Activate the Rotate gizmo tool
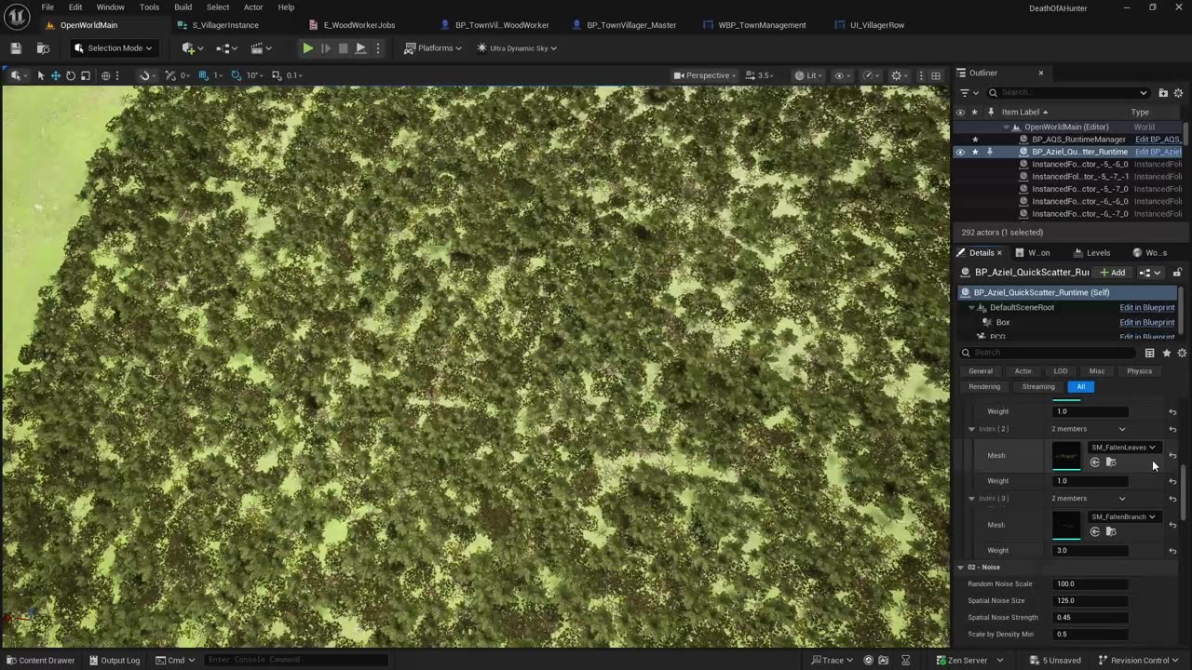Viewport: 1192px width, 670px height. tap(70, 75)
